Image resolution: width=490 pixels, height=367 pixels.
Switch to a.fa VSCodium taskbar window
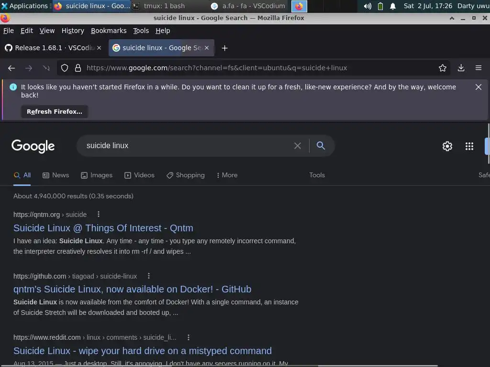point(248,6)
